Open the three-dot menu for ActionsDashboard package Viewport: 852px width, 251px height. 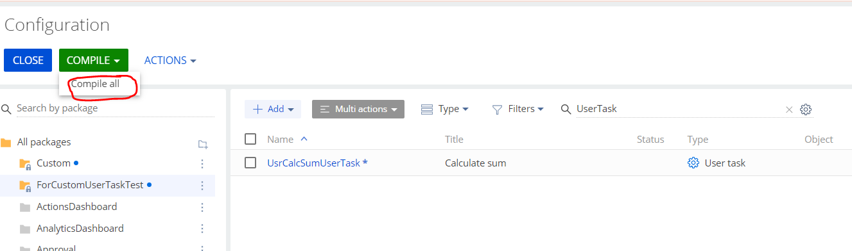pyautogui.click(x=202, y=207)
